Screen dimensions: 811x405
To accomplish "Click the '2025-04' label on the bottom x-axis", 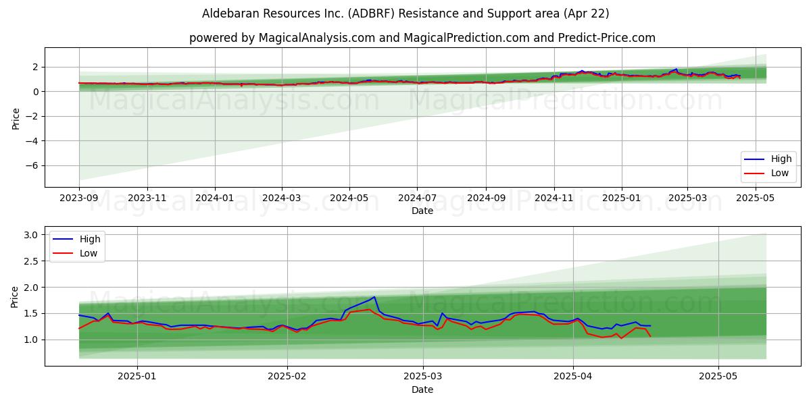I will [x=573, y=377].
